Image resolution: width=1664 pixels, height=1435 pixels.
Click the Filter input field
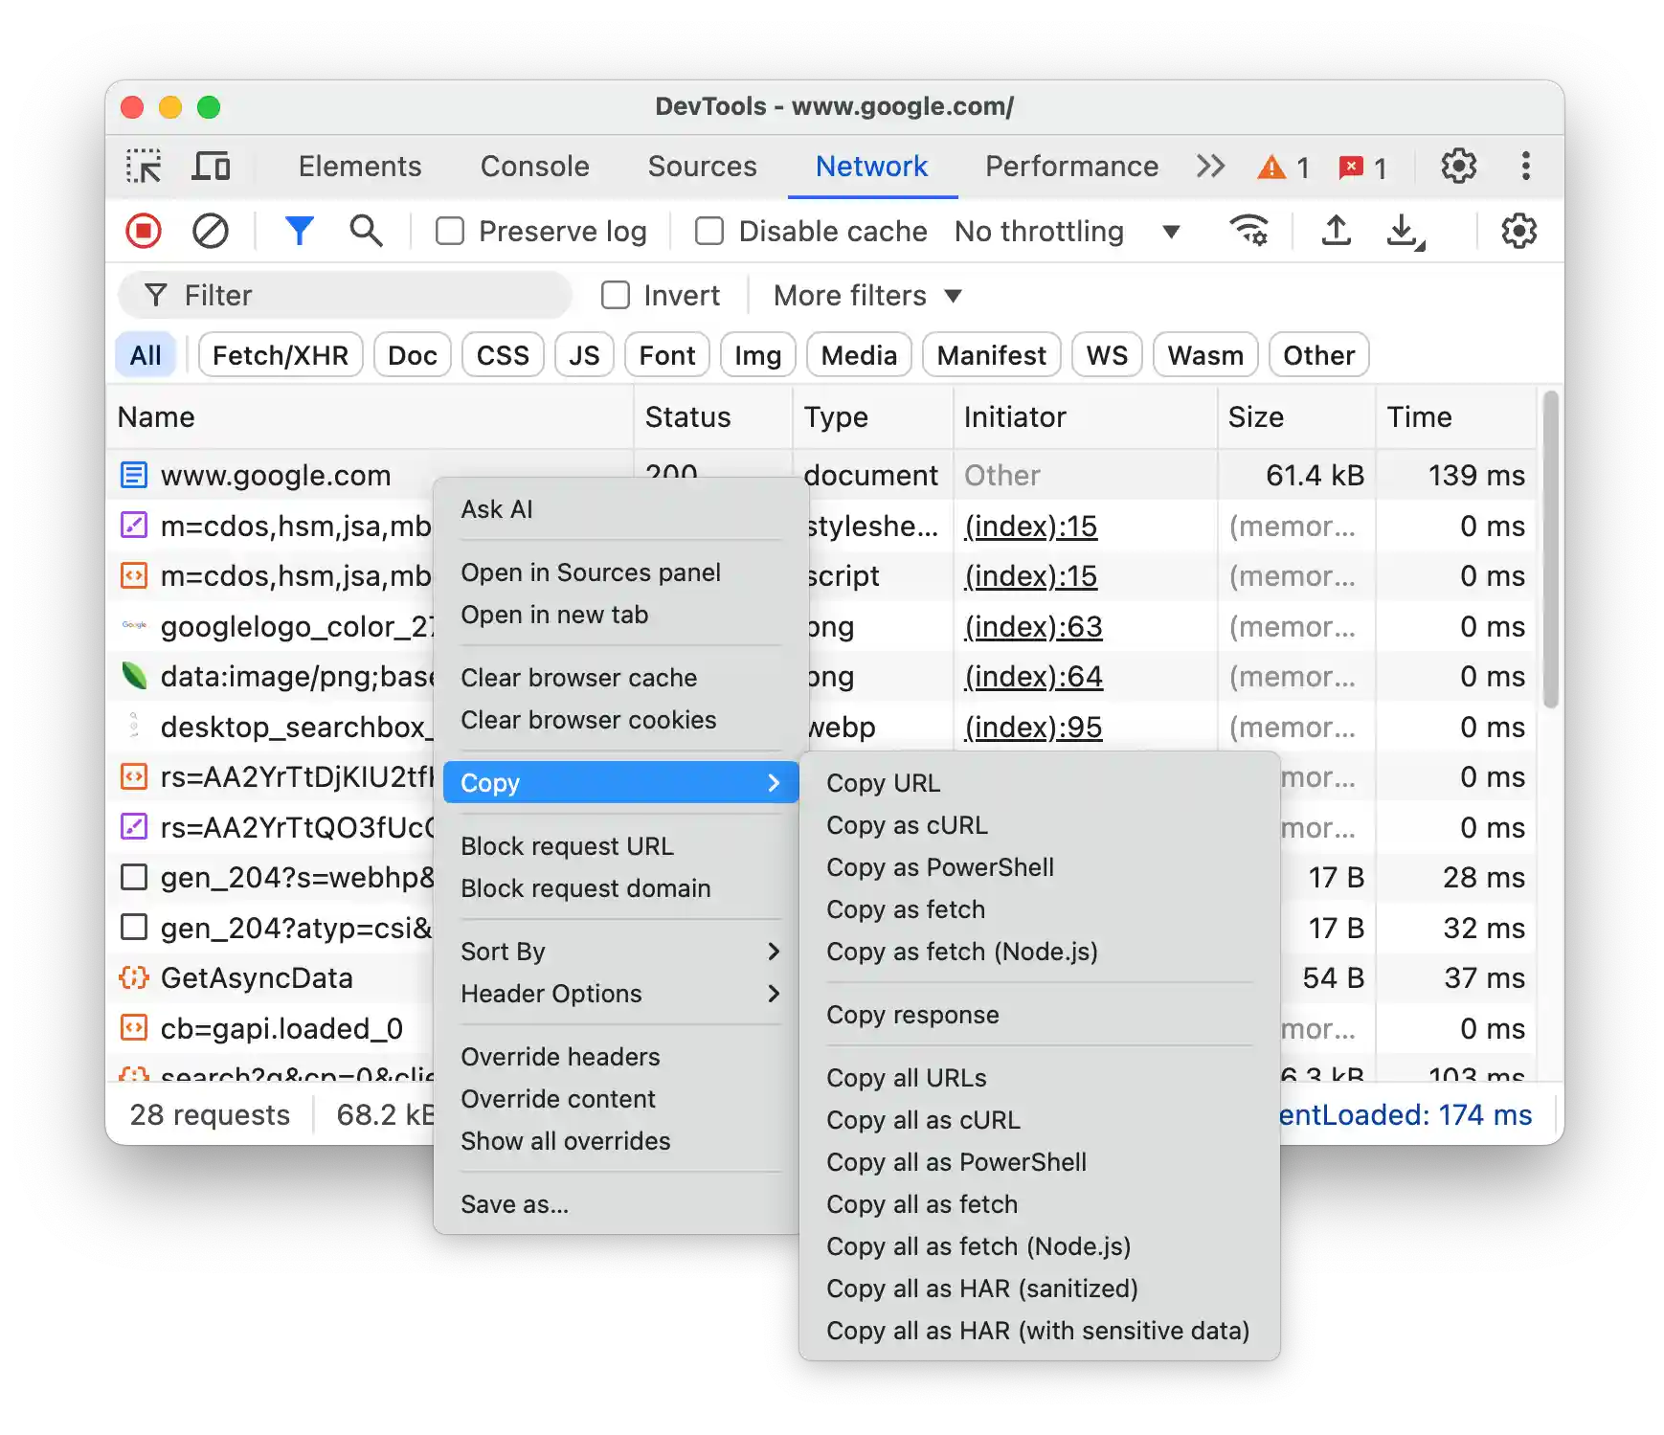pyautogui.click(x=345, y=295)
